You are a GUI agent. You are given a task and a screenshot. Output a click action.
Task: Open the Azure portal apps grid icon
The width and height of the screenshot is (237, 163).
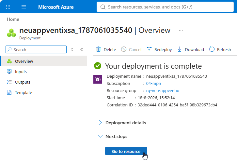click(x=8, y=7)
